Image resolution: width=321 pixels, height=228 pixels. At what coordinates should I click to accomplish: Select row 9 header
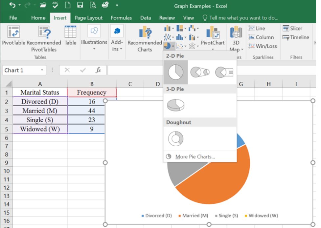click(6, 163)
